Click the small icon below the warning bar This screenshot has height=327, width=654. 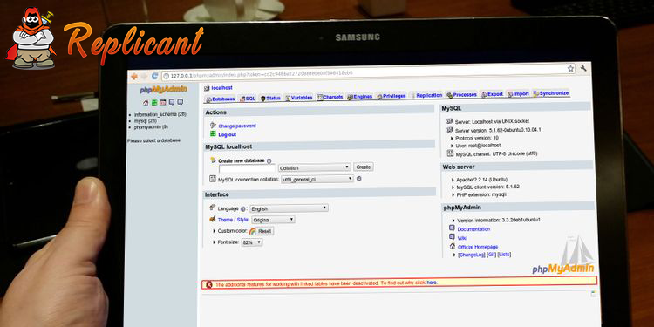coord(593,294)
